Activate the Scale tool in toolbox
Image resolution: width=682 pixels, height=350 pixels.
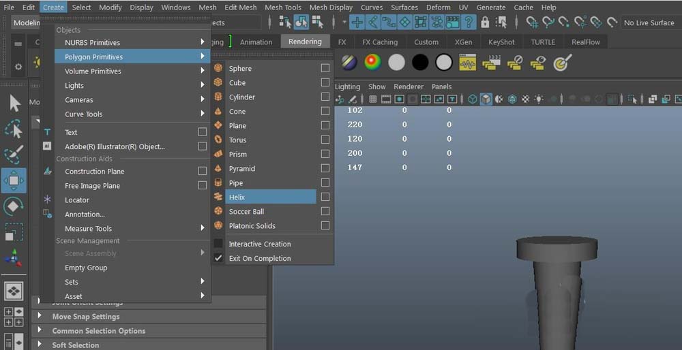(x=14, y=232)
